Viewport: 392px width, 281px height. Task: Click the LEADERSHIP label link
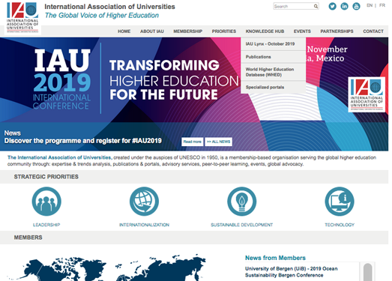click(x=46, y=225)
